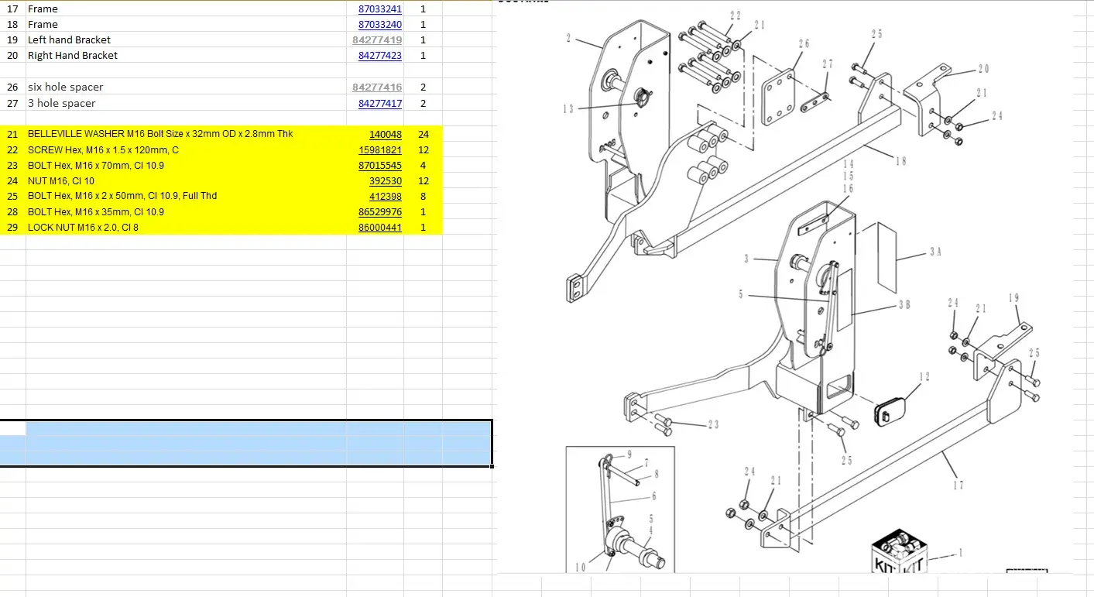Viewport: 1094px width, 597px height.
Task: Click quantity "2" in the six hole spacer row
Action: tap(424, 87)
